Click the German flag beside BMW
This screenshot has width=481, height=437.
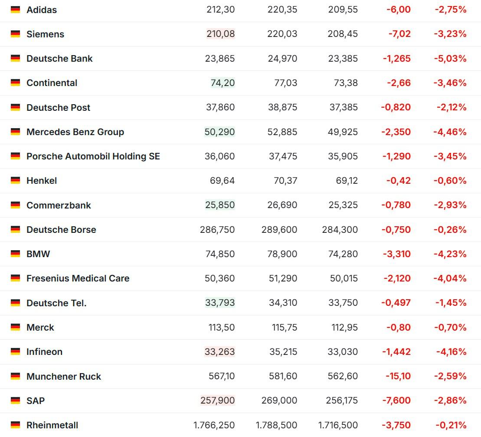click(x=16, y=254)
